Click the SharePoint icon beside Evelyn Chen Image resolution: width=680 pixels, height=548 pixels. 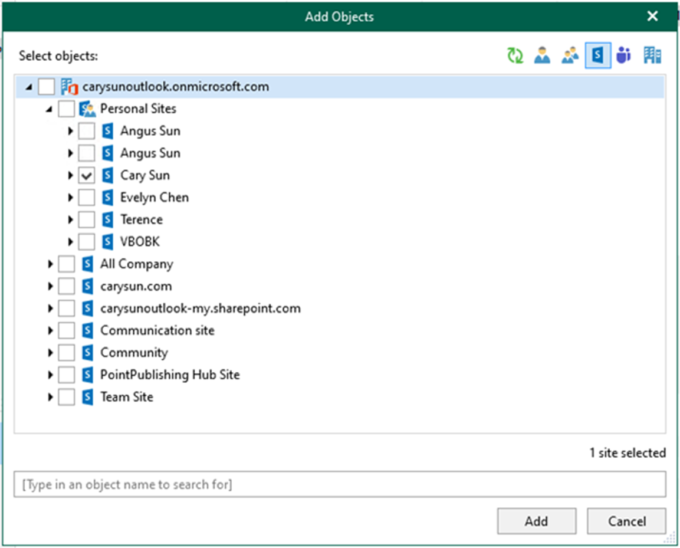click(x=107, y=198)
